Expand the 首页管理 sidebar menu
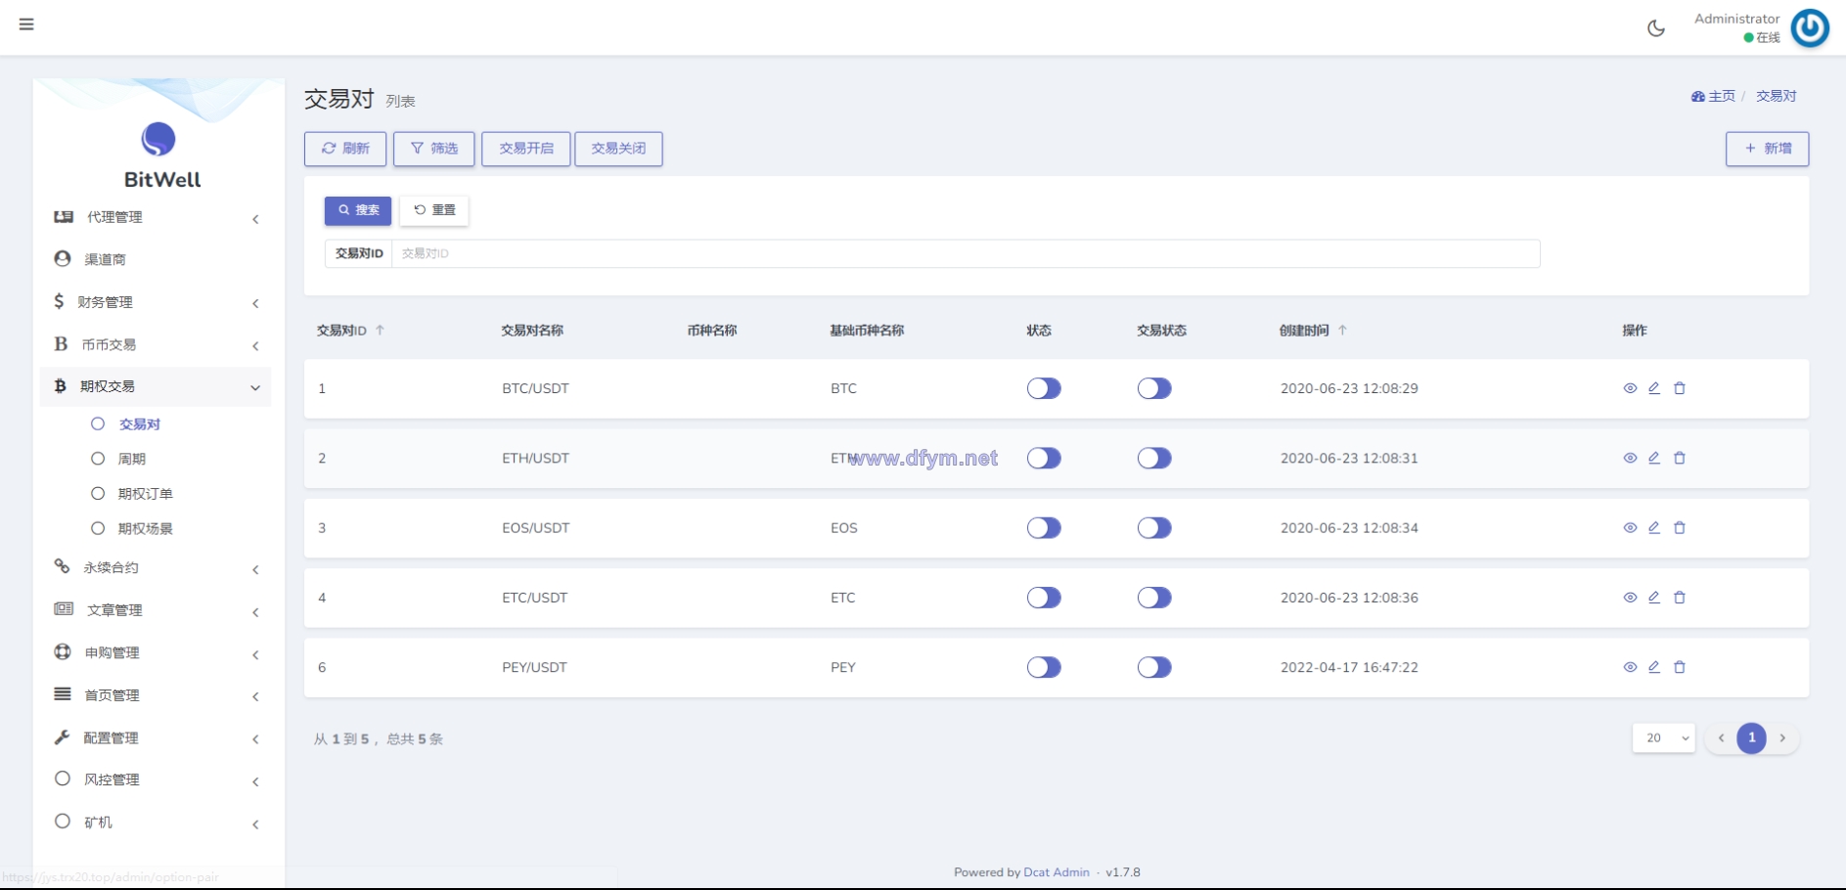 (x=157, y=695)
